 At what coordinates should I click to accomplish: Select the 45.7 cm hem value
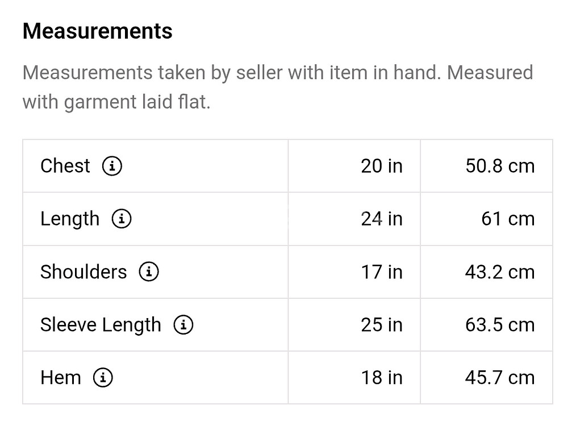coord(499,378)
